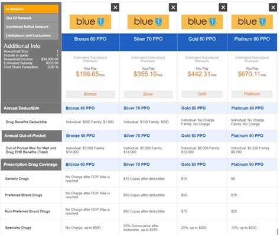This screenshot has height=239, width=280.
Task: Click the Blue logo above Silver 70 PPO
Action: (x=148, y=22)
